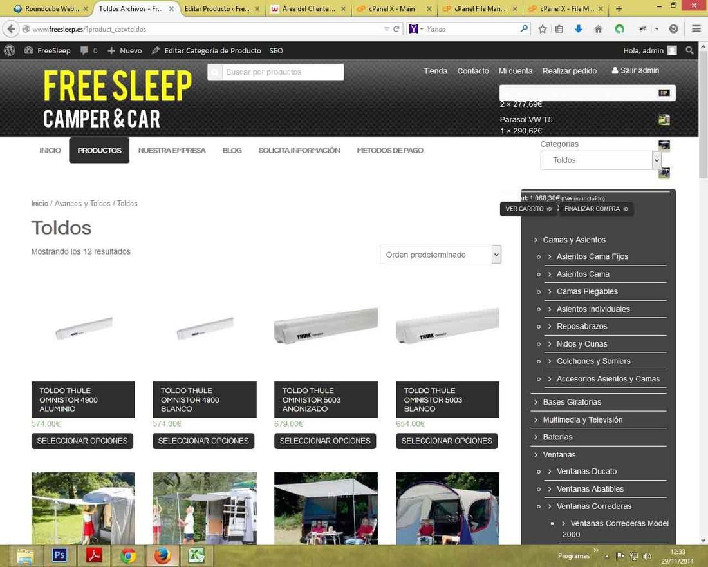
Task: Go to NUESTRA EMPRESA menu item
Action: click(x=172, y=150)
